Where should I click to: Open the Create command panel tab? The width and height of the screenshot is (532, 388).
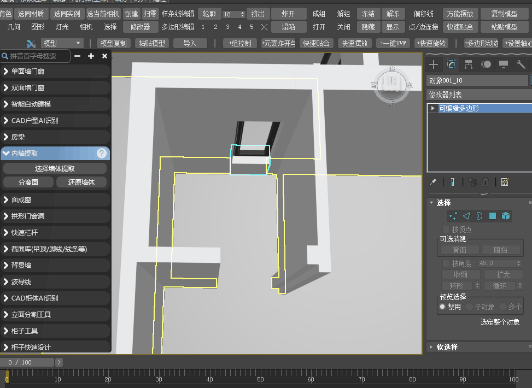tap(433, 64)
